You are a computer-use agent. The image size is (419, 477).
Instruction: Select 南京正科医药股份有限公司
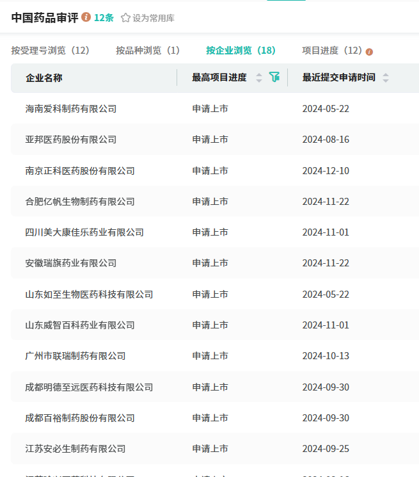coord(80,171)
